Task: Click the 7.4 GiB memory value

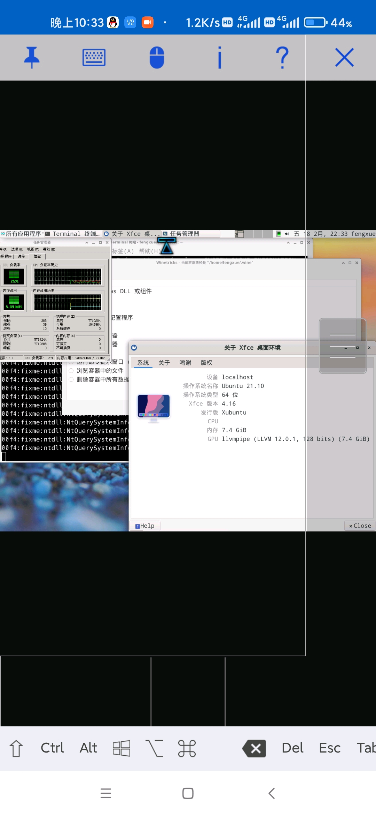Action: [234, 430]
